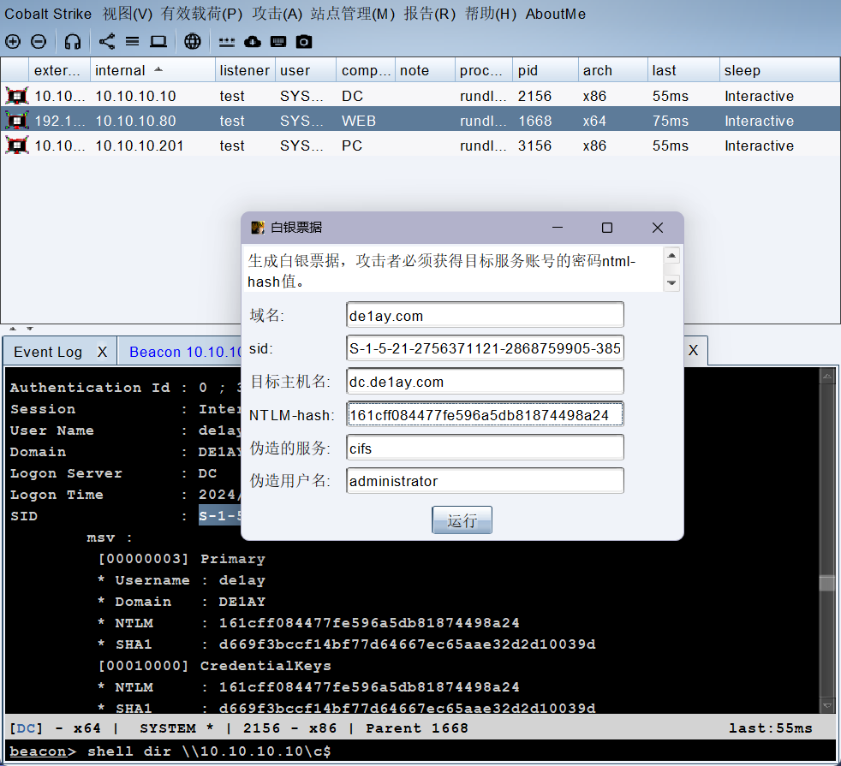841x766 pixels.
Task: Open the Cobalt Strike menu
Action: pyautogui.click(x=48, y=14)
